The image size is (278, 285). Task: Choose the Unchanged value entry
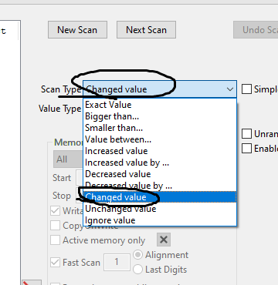point(160,209)
